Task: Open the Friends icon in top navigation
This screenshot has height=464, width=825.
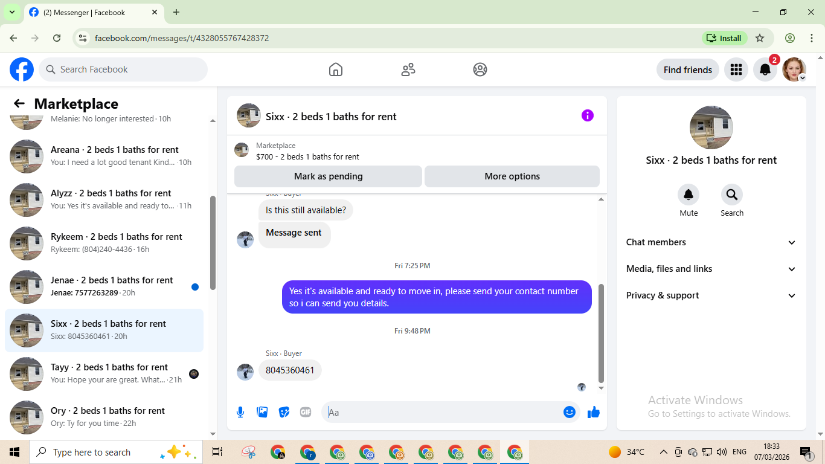Action: pyautogui.click(x=408, y=69)
